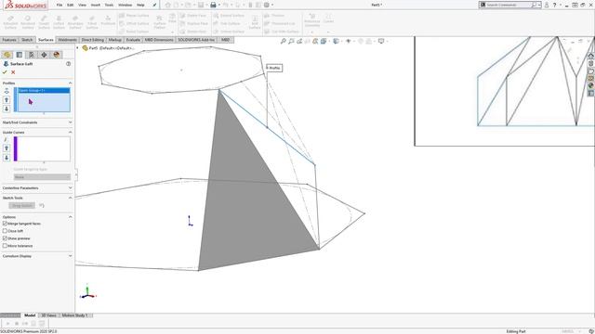This screenshot has height=334, width=595.
Task: Expand Part5 tree arrow in graphics area
Action: coord(78,48)
